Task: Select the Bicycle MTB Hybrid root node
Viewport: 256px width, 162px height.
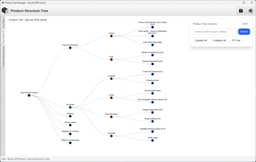Action: 29,95
